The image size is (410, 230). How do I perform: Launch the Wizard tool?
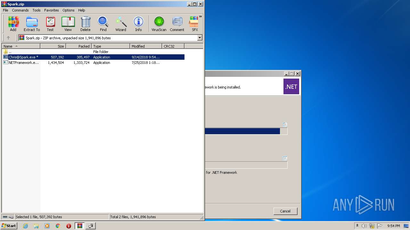click(x=121, y=24)
